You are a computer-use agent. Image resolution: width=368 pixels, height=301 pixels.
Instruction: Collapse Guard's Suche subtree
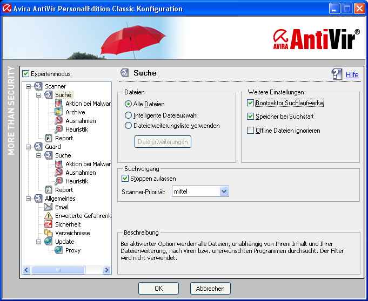click(x=38, y=155)
